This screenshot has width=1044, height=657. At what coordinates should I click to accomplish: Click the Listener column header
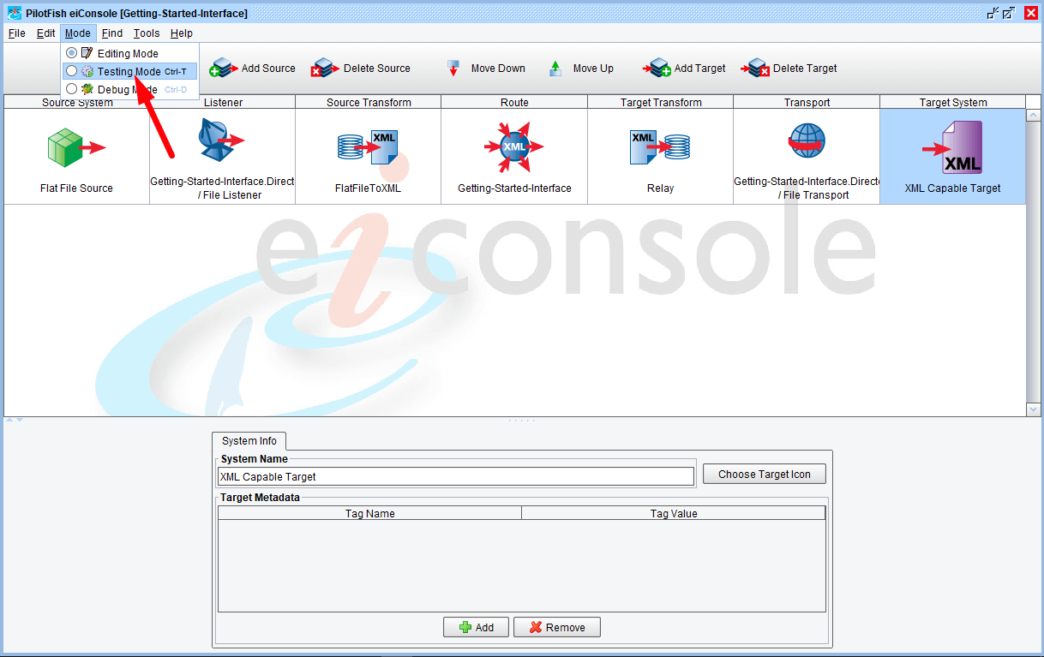pyautogui.click(x=223, y=102)
